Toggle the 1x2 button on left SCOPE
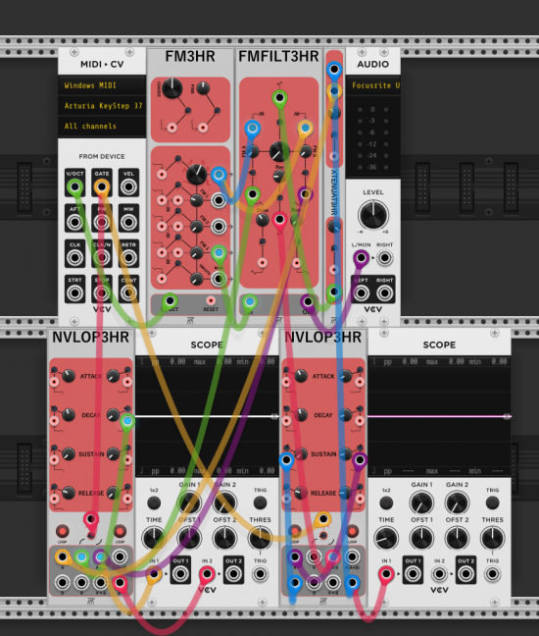539x636 pixels. point(154,503)
